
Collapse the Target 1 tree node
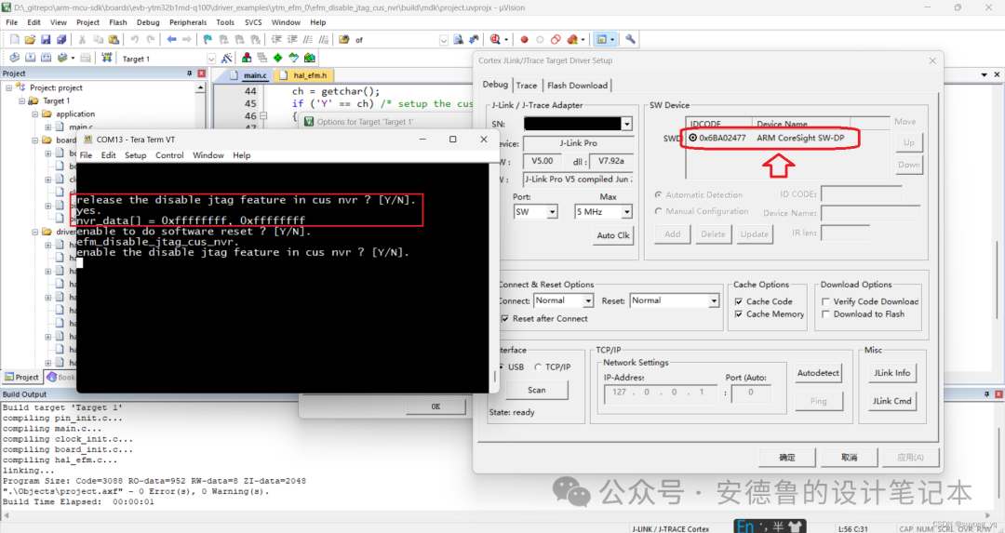tap(21, 100)
